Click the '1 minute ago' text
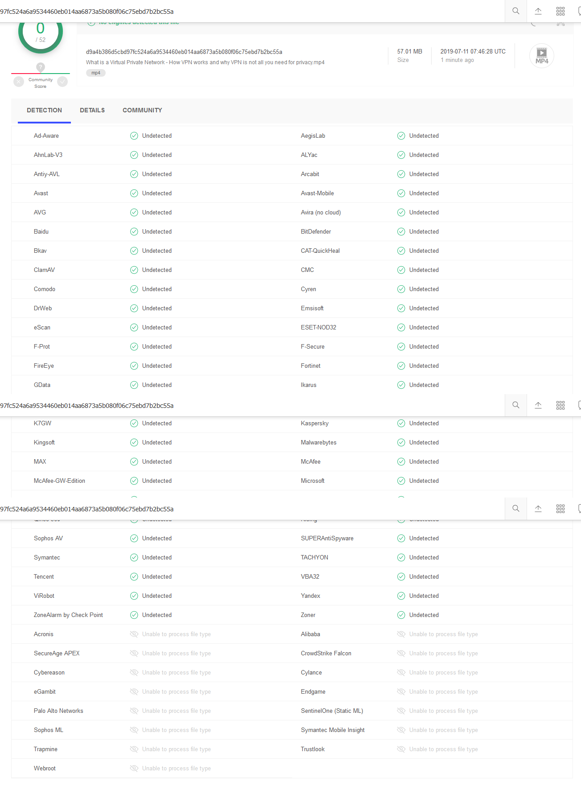The width and height of the screenshot is (581, 802). (457, 60)
